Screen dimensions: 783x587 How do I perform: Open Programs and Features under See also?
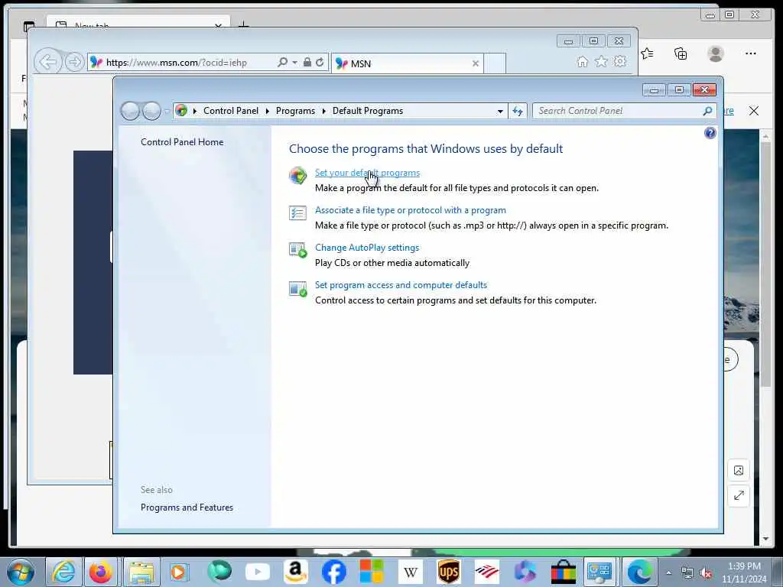point(187,508)
